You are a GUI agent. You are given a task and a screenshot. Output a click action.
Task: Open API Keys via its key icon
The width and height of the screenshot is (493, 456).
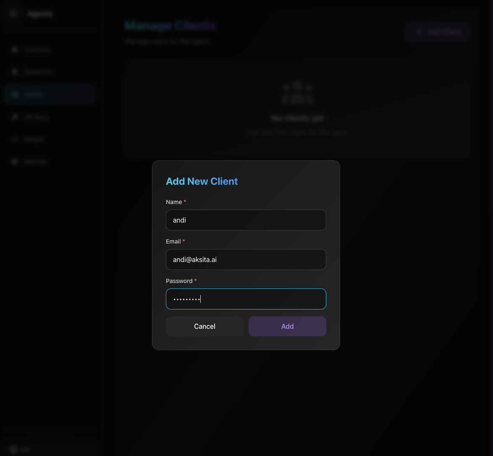point(15,117)
